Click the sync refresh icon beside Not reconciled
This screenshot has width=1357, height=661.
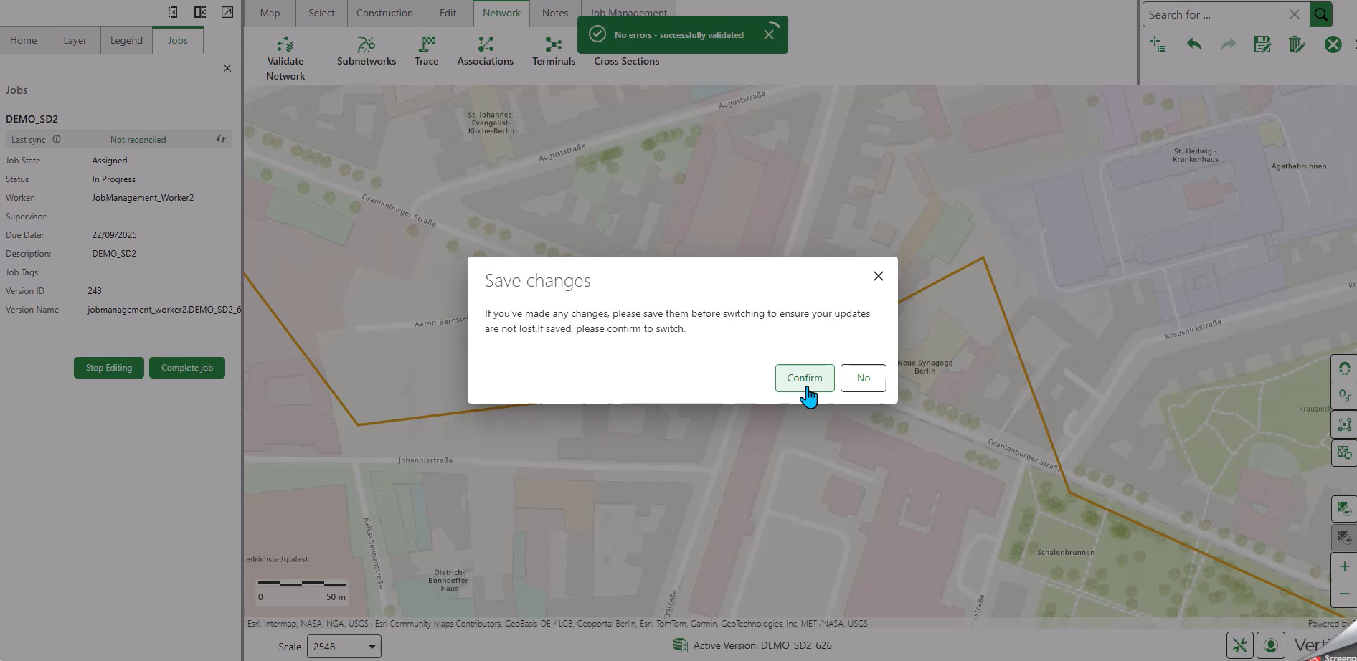coord(221,140)
